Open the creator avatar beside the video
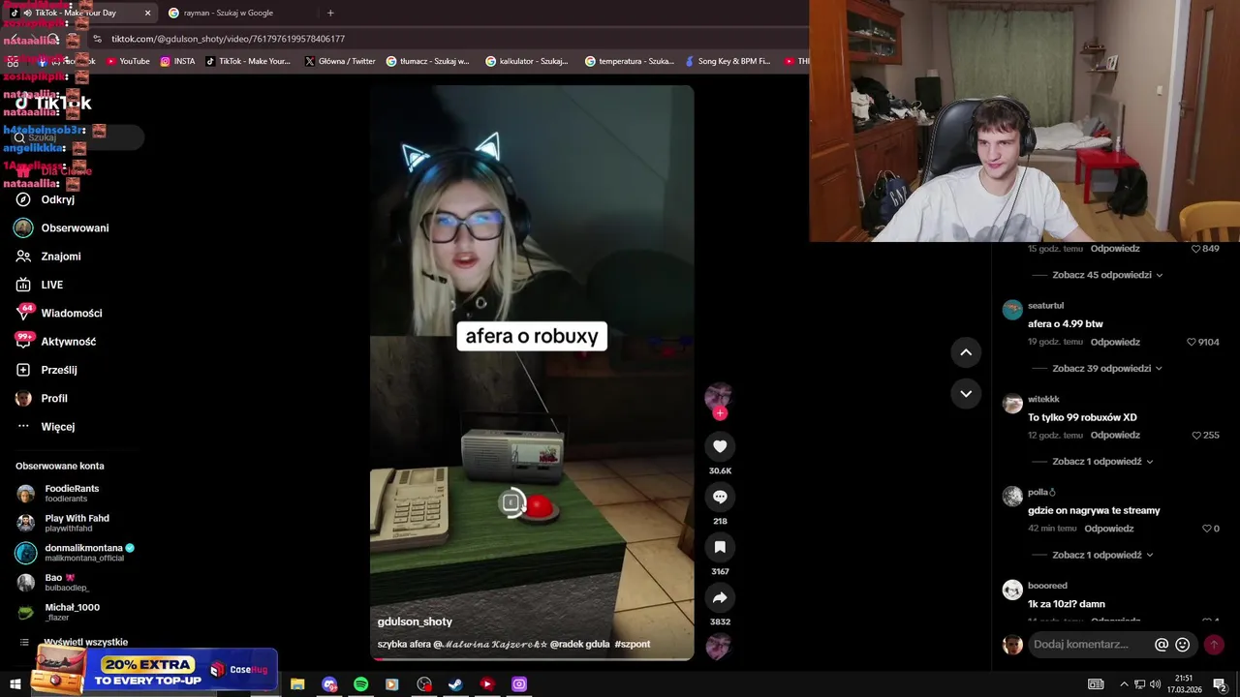The image size is (1240, 697). coord(718,396)
